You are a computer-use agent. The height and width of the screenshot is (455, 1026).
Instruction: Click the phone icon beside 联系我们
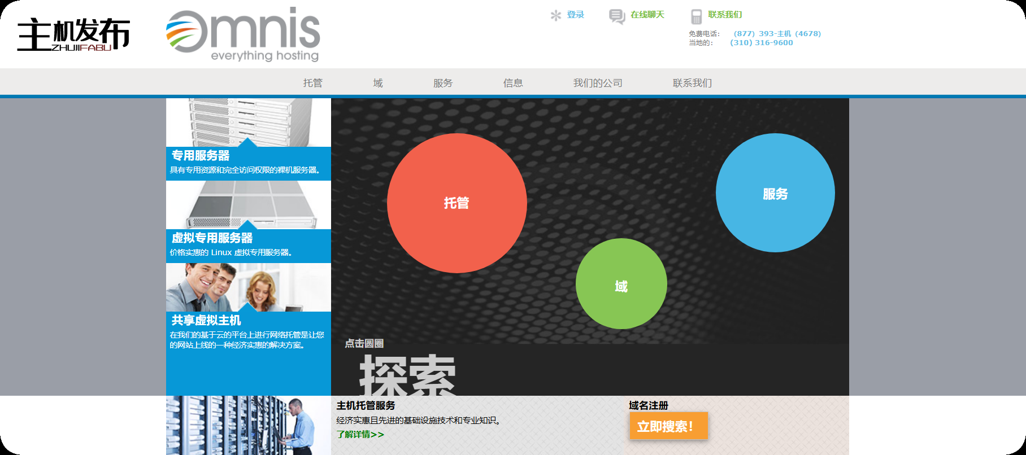[697, 16]
